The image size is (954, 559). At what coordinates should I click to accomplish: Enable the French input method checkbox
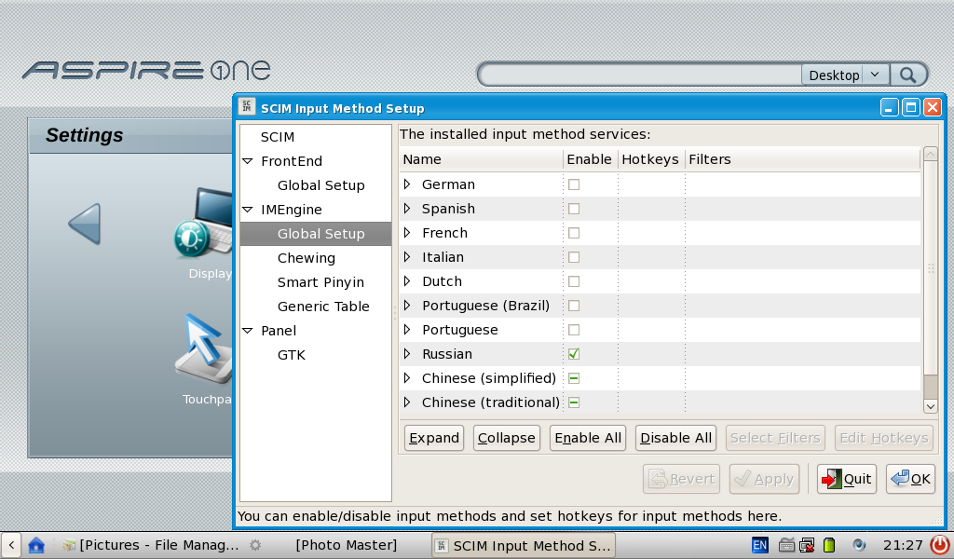pyautogui.click(x=574, y=233)
